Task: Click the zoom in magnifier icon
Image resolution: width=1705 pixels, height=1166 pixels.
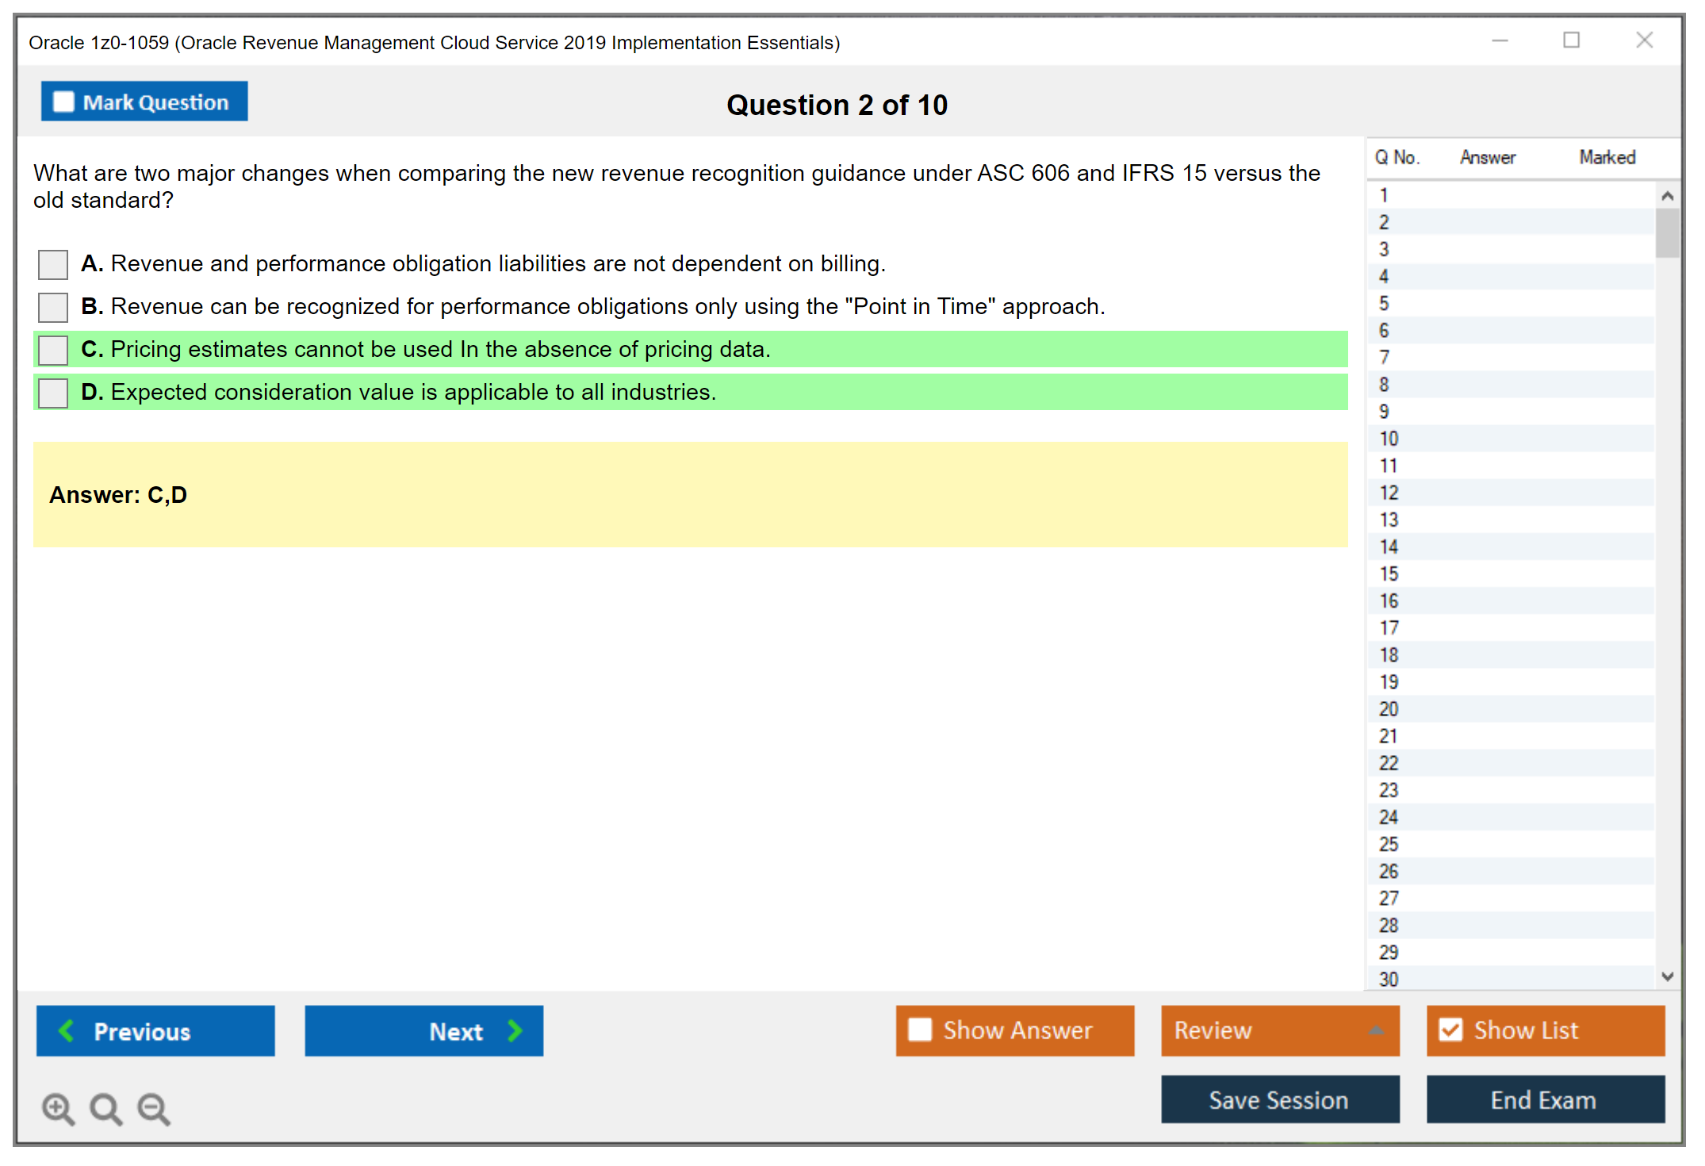Action: (x=58, y=1109)
